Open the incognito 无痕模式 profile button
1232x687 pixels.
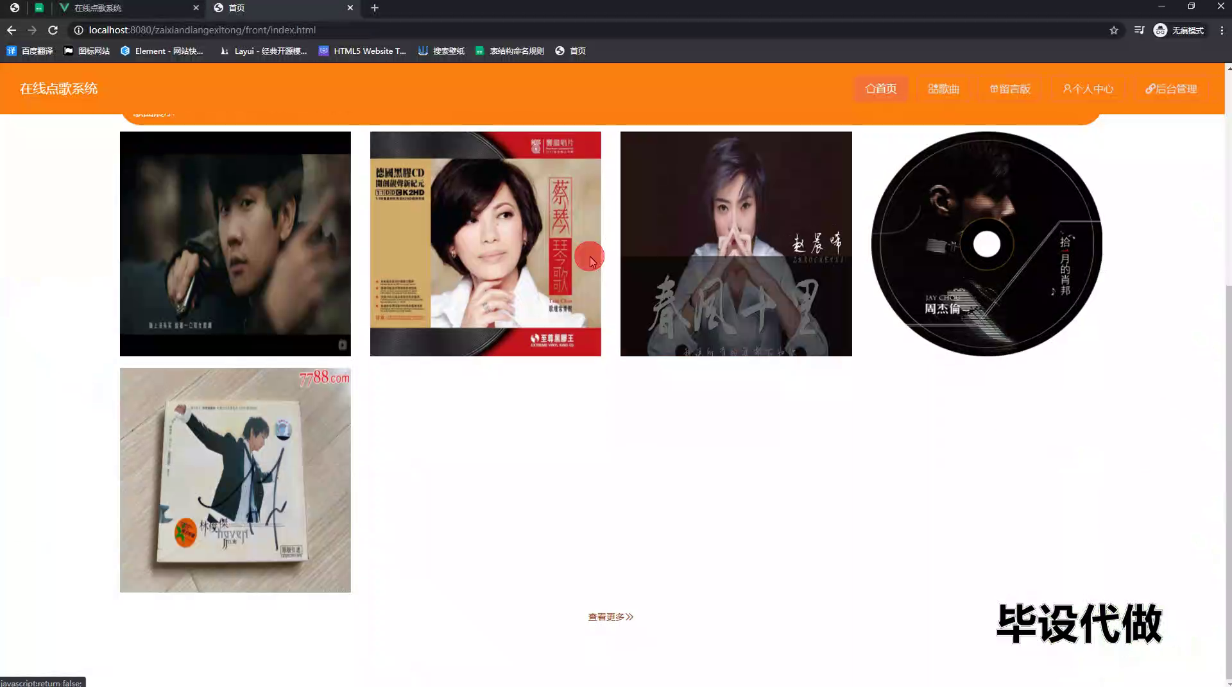click(x=1179, y=30)
